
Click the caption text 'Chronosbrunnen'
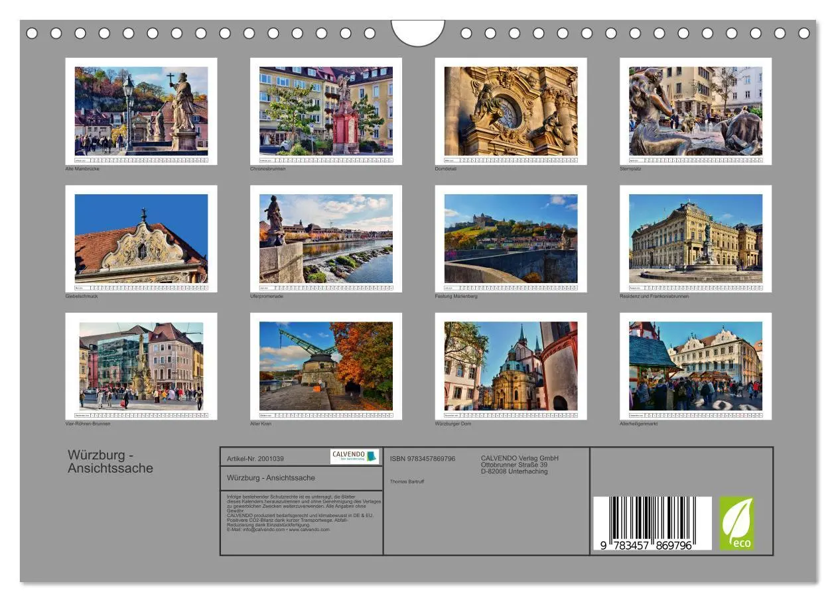pyautogui.click(x=267, y=169)
